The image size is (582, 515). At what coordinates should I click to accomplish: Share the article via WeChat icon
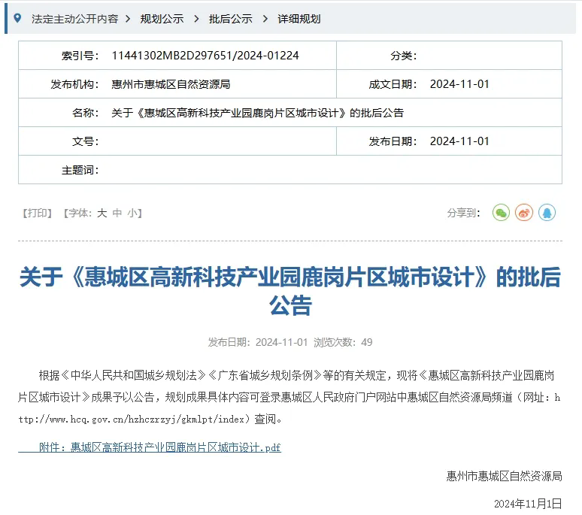click(x=501, y=213)
